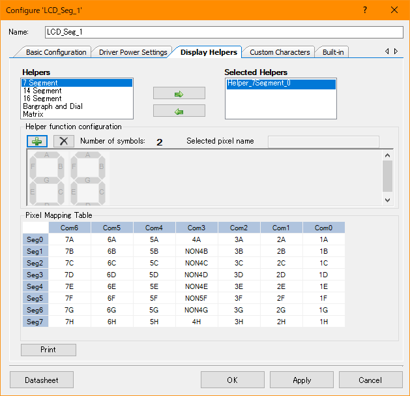Click segment G of second 7-segment symbol
Image resolution: width=410 pixels, height=396 pixels.
coord(87,180)
